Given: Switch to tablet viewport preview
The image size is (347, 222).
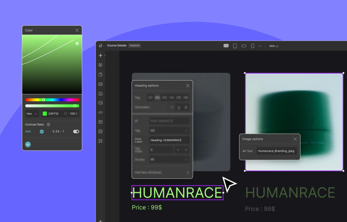Looking at the screenshot, I should point(235,46).
